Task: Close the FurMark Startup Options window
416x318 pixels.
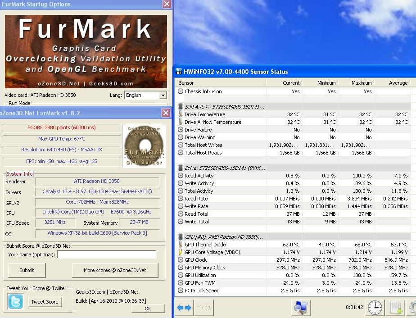Action: [167, 4]
